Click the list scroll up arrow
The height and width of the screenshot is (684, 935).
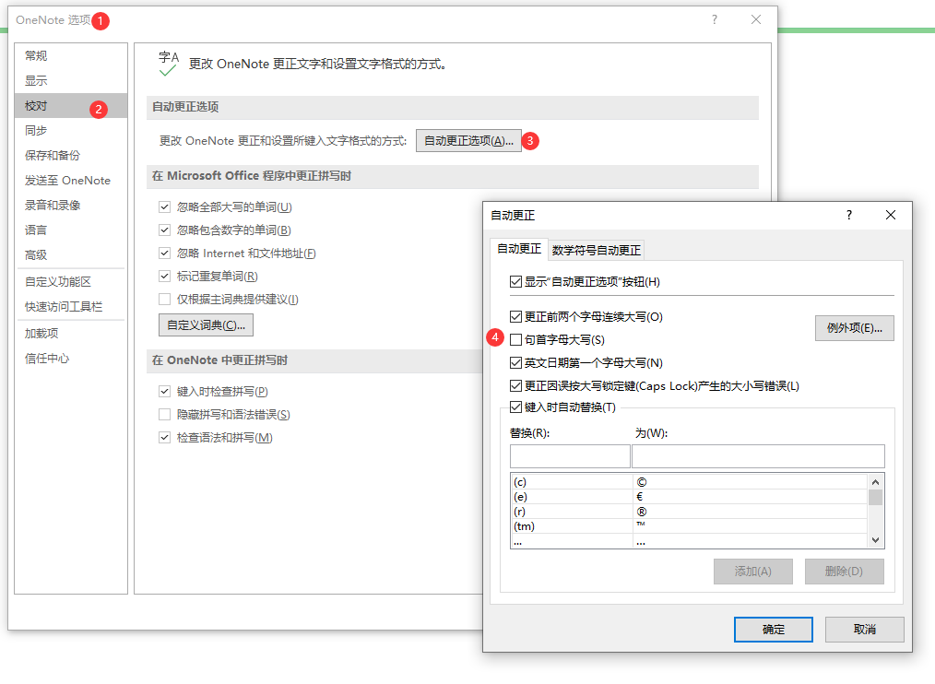(875, 482)
